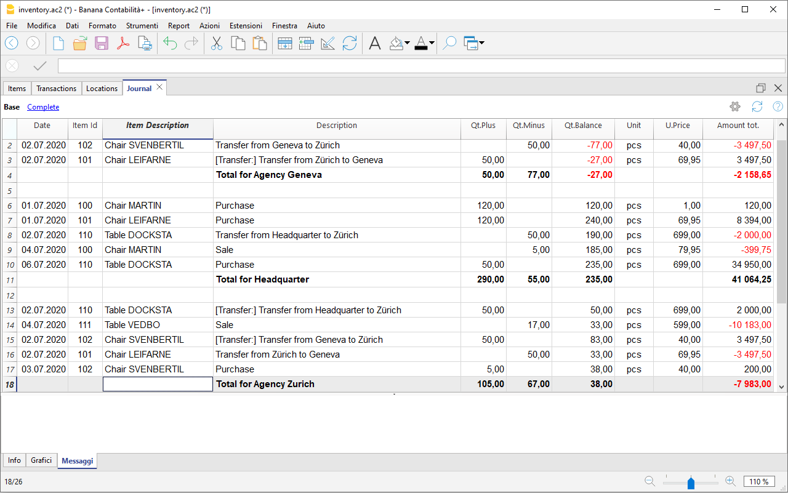
Task: Cut the selection with the scissors icon
Action: tap(217, 43)
